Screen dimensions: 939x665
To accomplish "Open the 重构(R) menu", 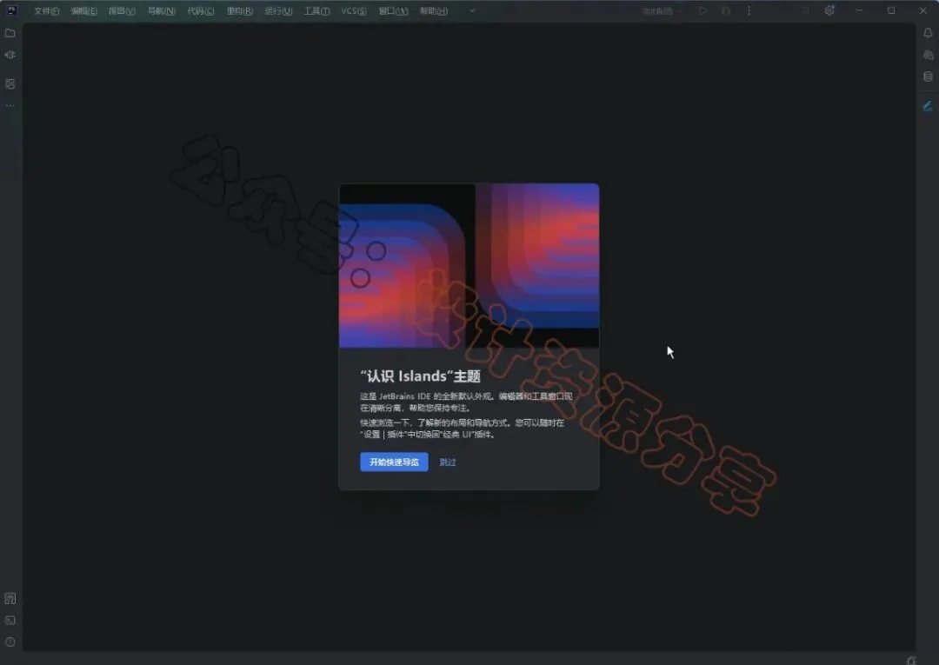I will point(240,11).
